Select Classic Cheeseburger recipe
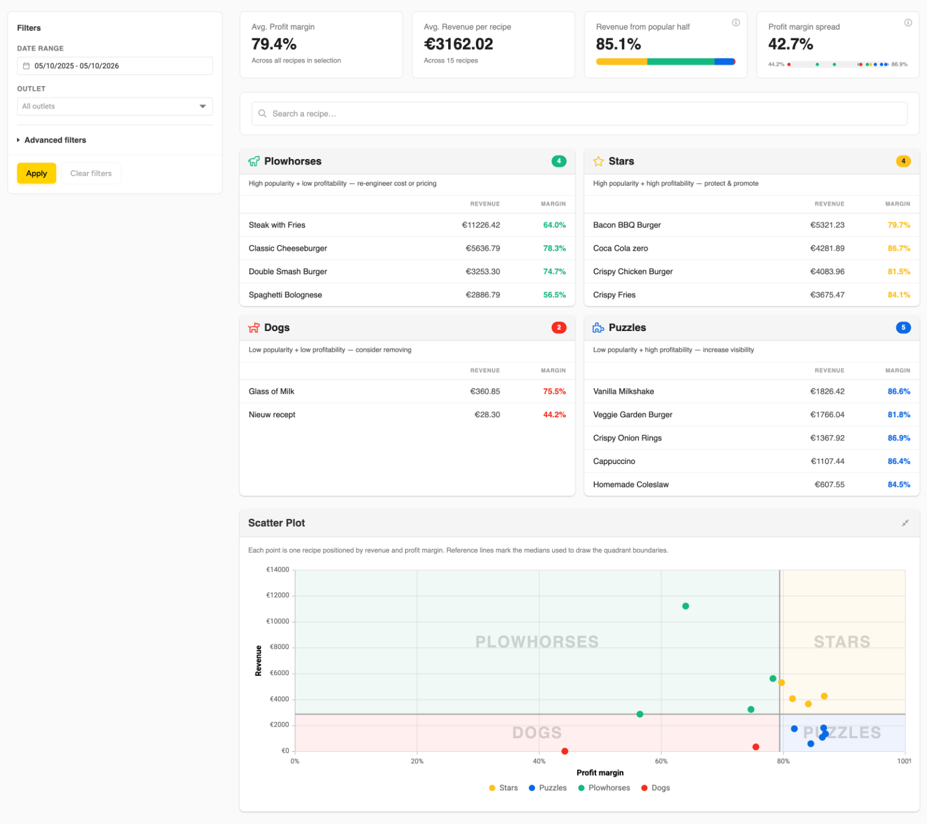927x824 pixels. pyautogui.click(x=407, y=248)
